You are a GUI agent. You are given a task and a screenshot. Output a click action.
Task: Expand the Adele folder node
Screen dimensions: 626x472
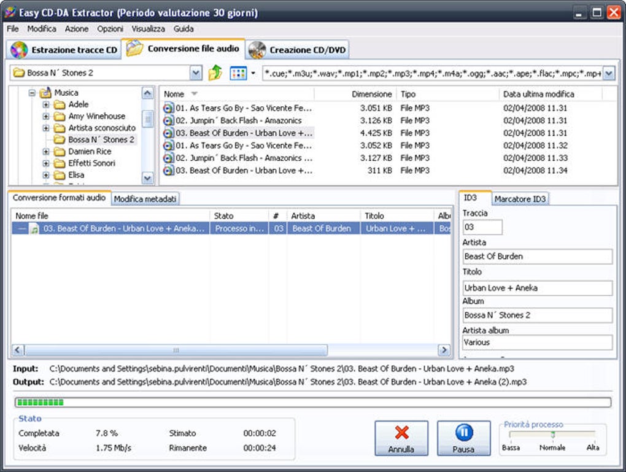coord(46,104)
